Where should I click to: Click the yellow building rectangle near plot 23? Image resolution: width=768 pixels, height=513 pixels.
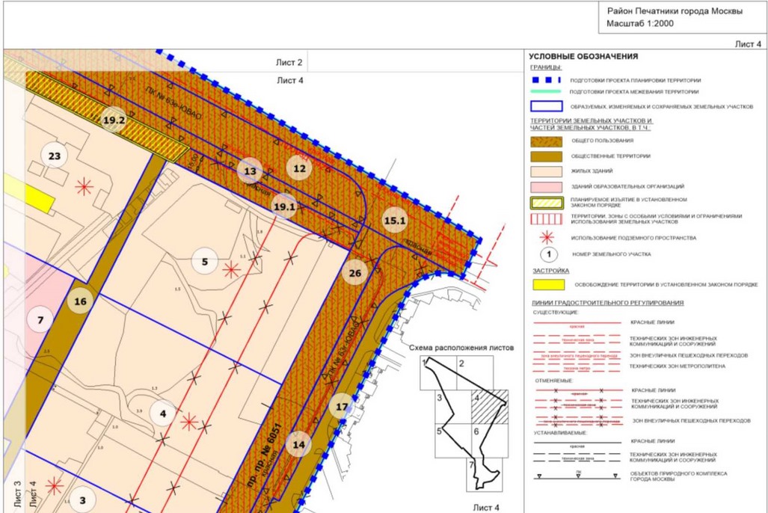point(29,194)
